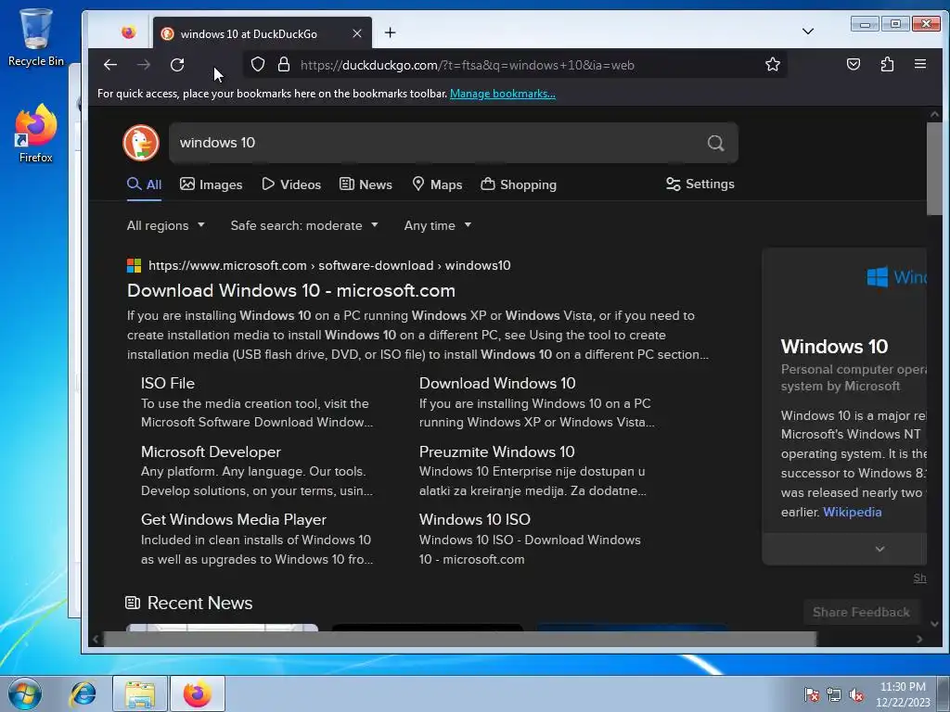
Task: Open Get Windows Media Player sublink
Action: (x=233, y=519)
